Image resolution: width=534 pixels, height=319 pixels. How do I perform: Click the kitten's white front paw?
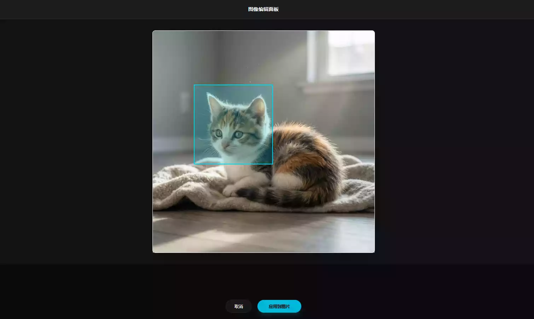click(x=229, y=191)
